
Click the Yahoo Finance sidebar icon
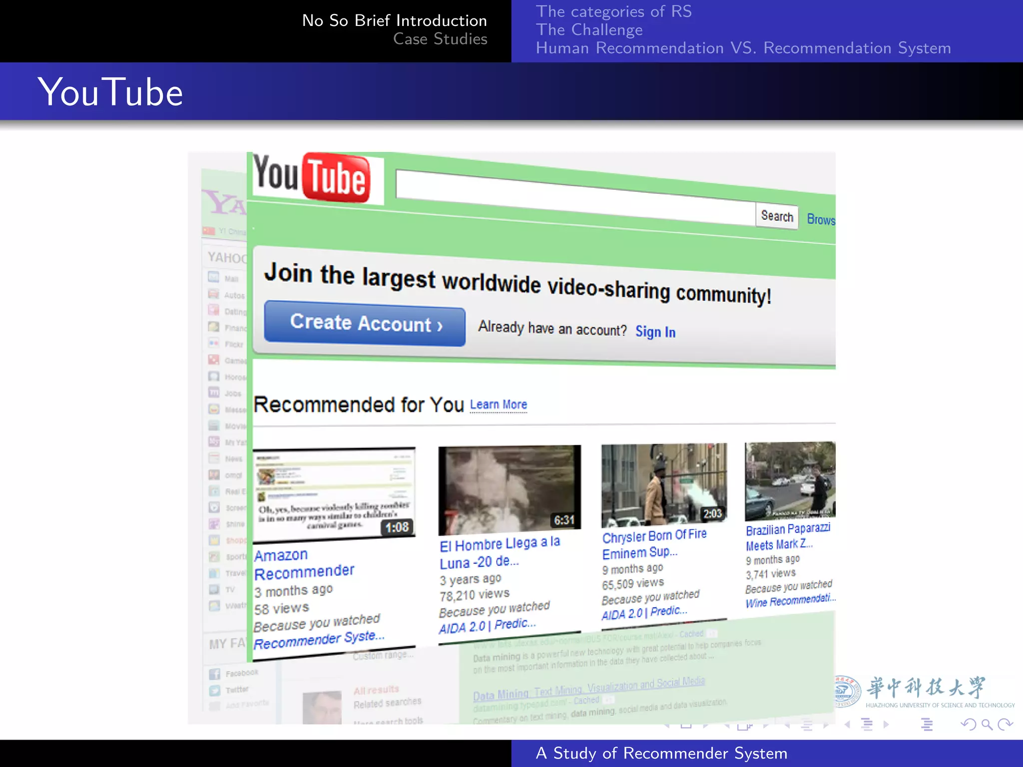[x=214, y=327]
